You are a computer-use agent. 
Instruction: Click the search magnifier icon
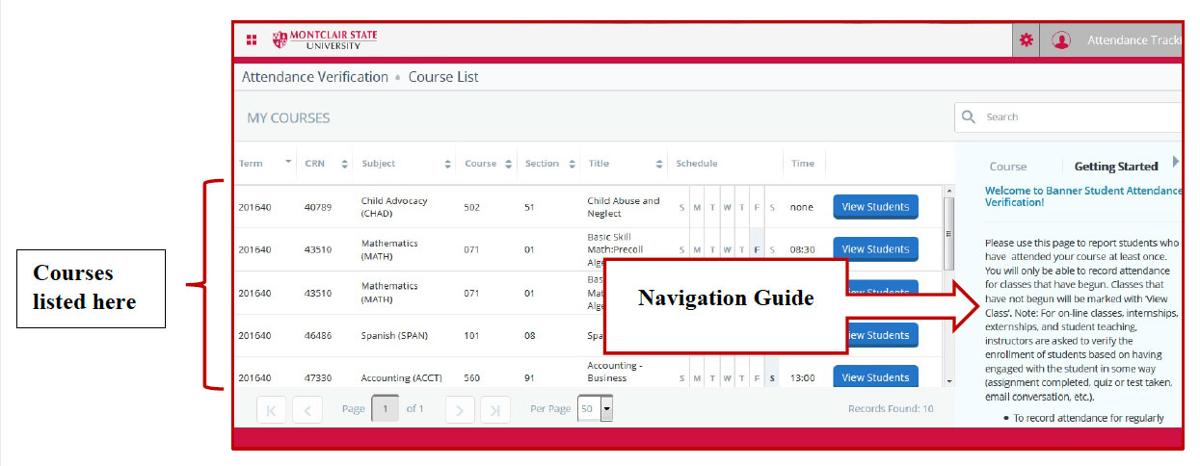pyautogui.click(x=969, y=117)
